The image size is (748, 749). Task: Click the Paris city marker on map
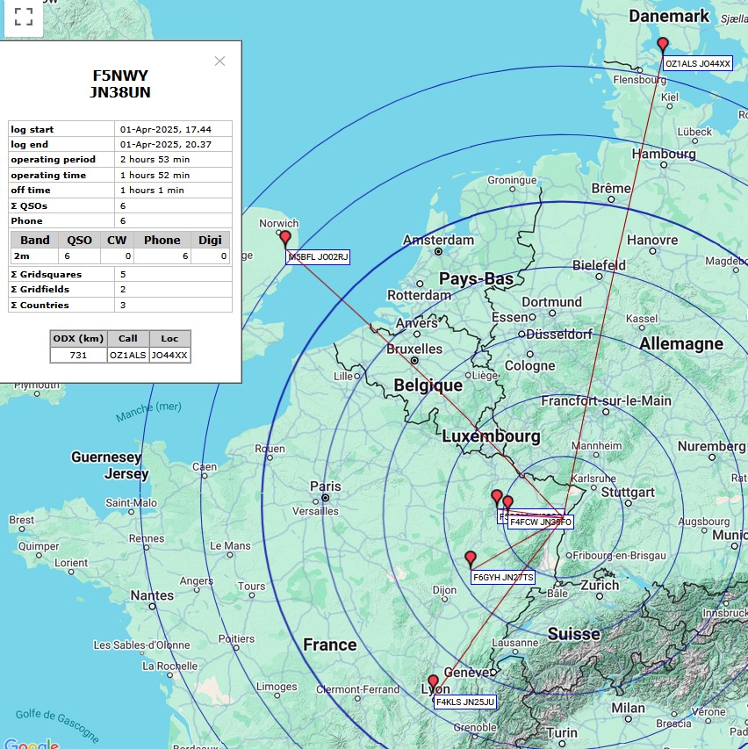pos(325,498)
